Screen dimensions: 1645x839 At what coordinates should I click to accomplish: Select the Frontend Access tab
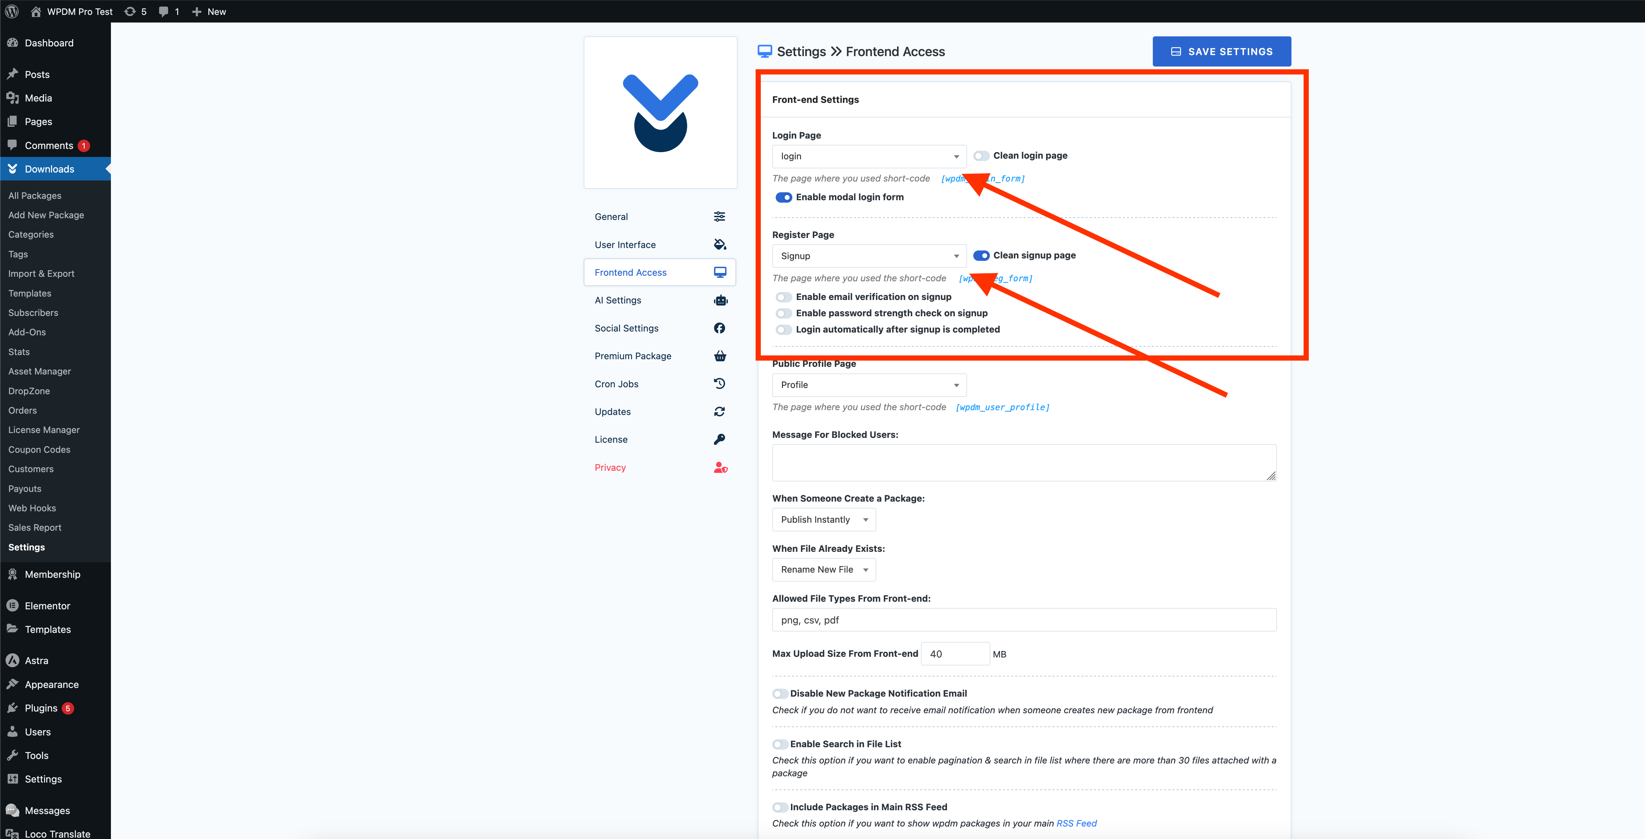[x=660, y=272]
